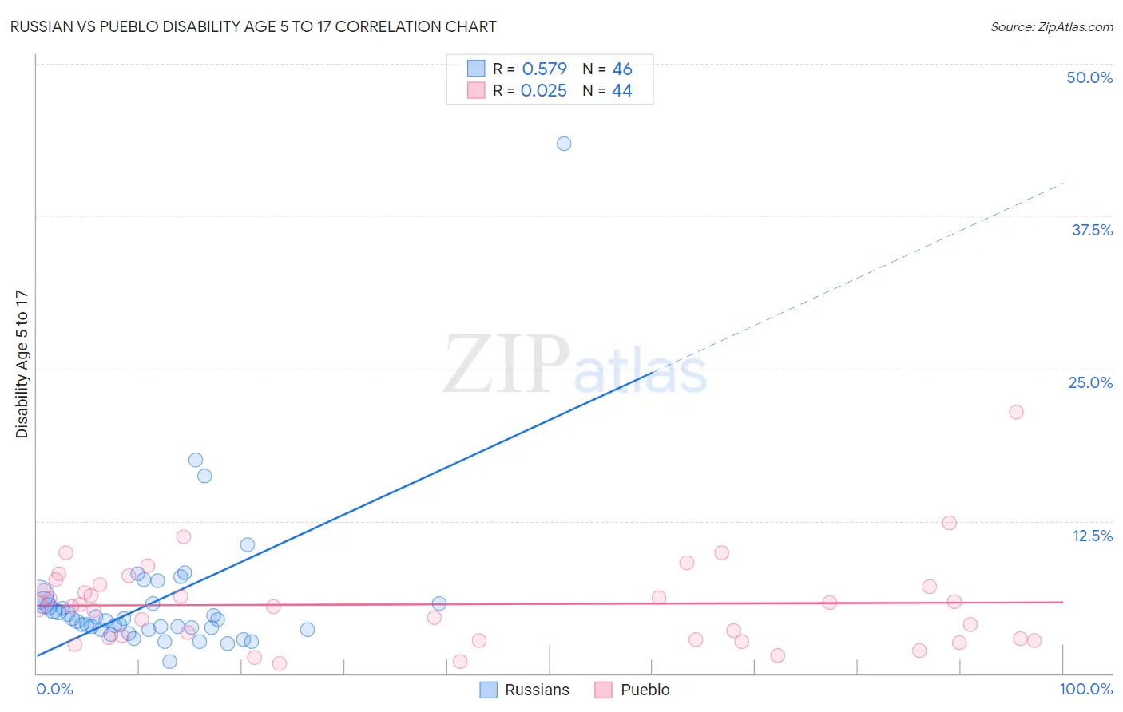Select the Pueblo legend label
Viewport: 1123px width, 712px height.
coord(645,690)
